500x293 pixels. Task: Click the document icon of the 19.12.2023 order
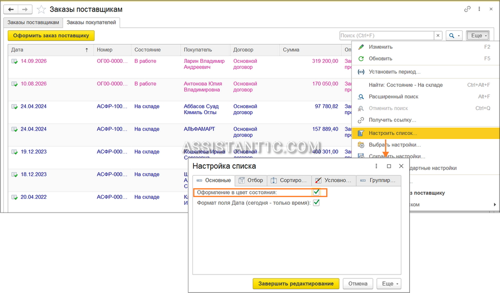[x=14, y=152]
